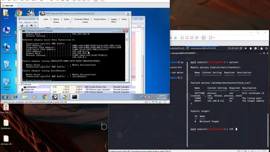Select explorer.exe row in Process Explorer
This screenshot has height=152, width=270.
point(77,92)
